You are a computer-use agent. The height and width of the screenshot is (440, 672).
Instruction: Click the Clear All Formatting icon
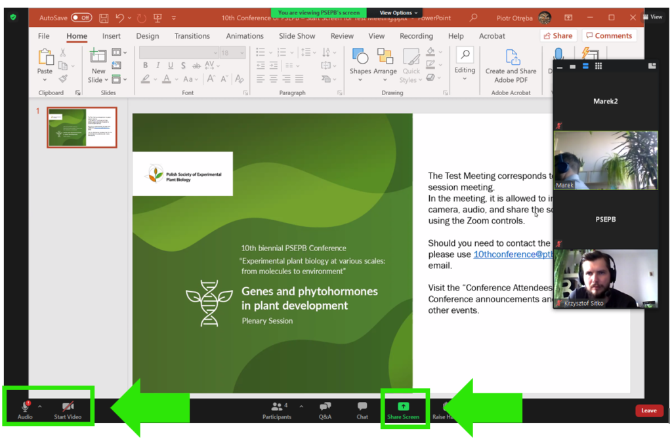239,79
